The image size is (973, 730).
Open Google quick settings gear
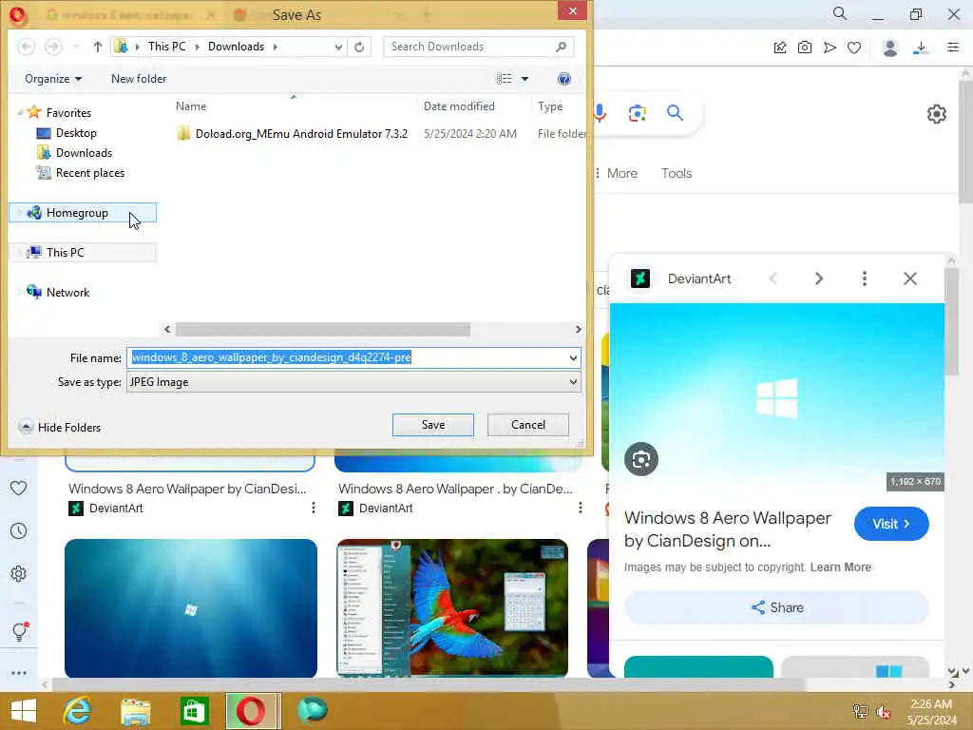[x=936, y=114]
